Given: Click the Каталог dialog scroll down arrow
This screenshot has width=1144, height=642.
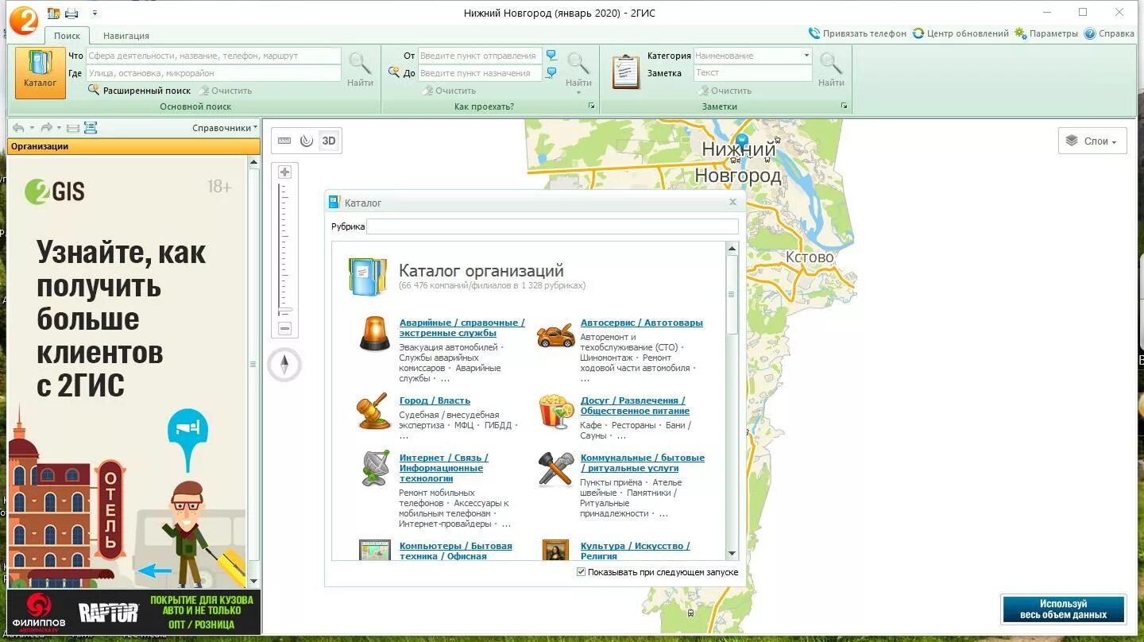Looking at the screenshot, I should click(732, 554).
